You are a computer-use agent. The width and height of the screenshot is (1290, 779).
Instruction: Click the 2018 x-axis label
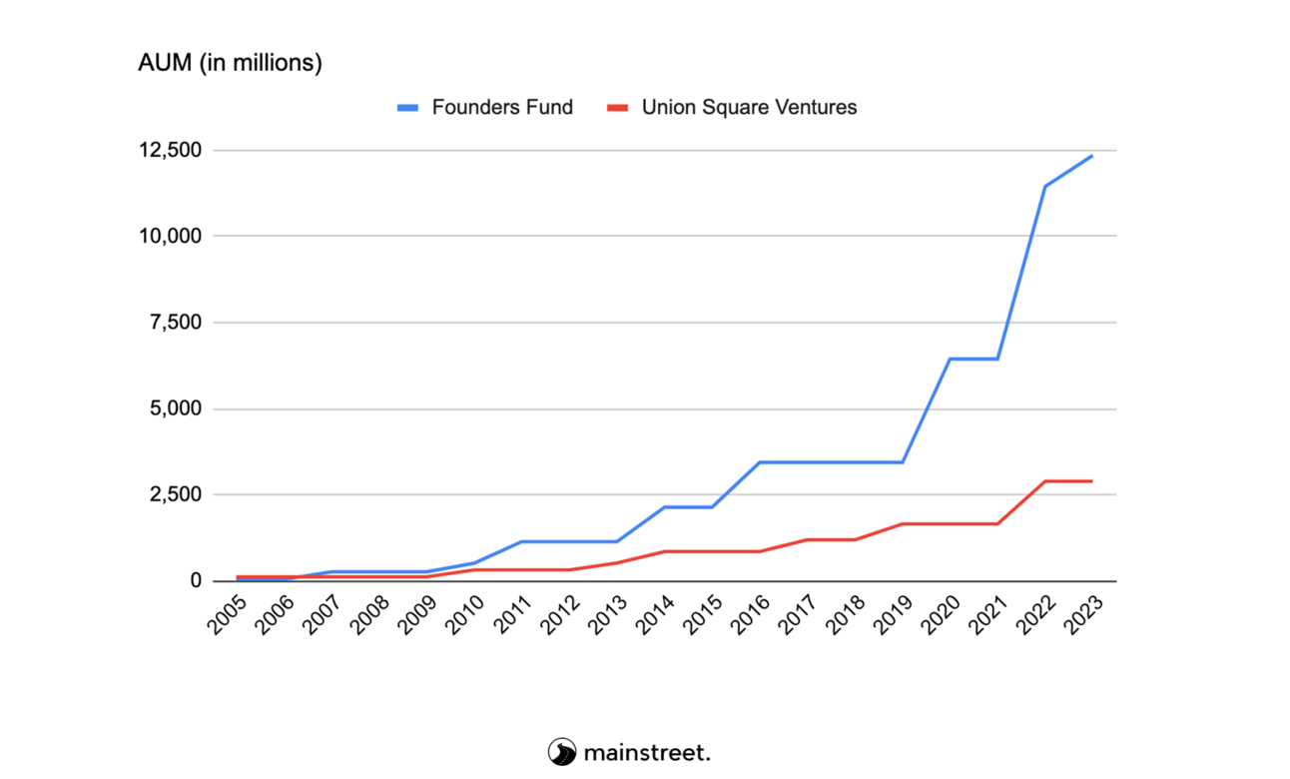846,613
